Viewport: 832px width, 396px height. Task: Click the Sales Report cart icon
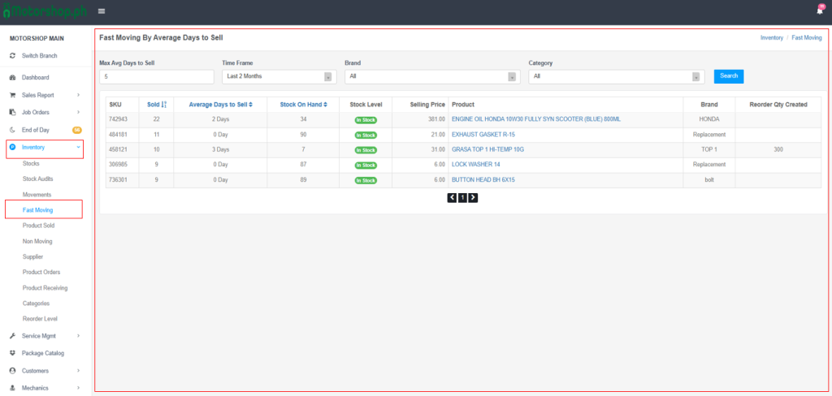click(12, 95)
